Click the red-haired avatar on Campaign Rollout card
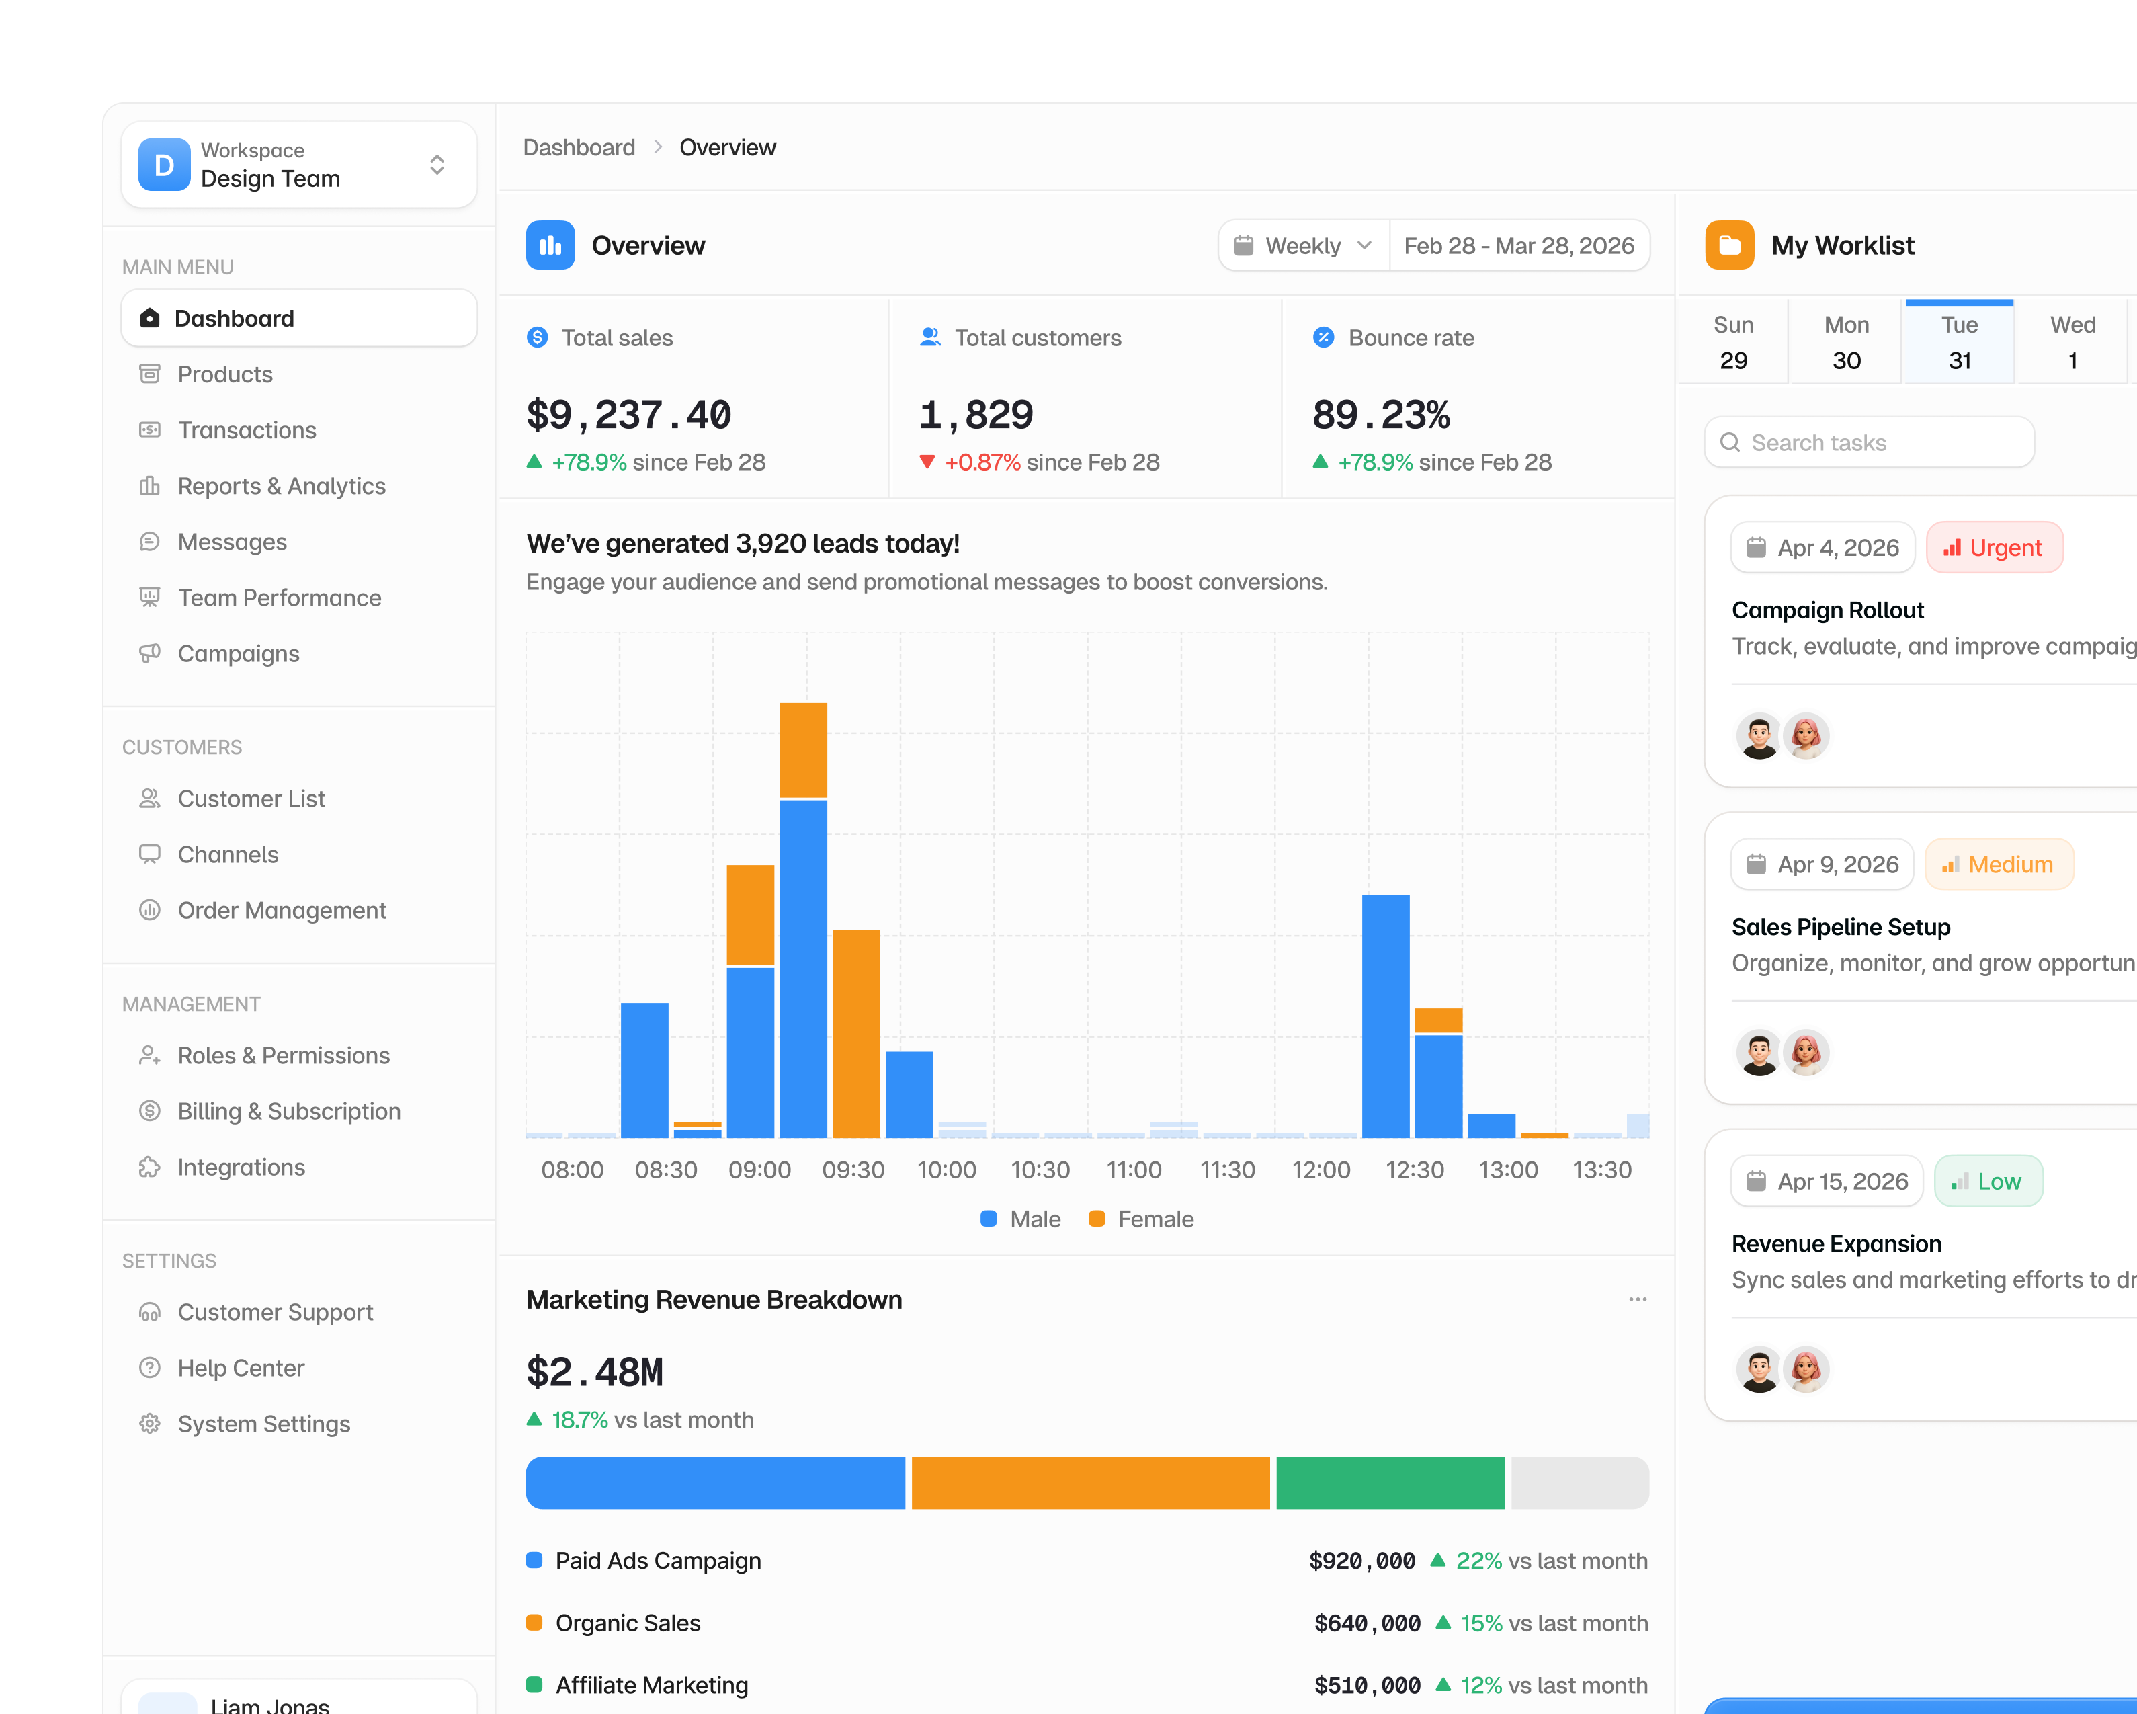 [x=1806, y=735]
